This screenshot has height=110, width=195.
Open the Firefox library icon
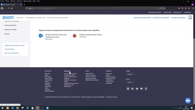tap(179, 8)
